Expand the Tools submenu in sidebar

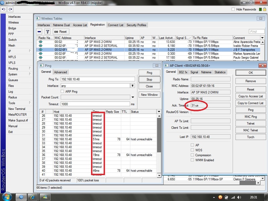pos(30,103)
